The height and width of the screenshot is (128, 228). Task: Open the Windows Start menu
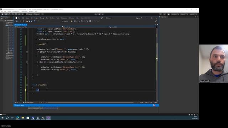(2, 118)
